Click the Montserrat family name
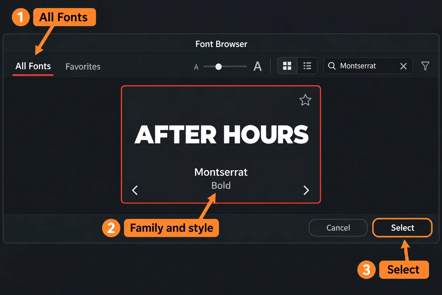The height and width of the screenshot is (295, 442). click(x=221, y=172)
